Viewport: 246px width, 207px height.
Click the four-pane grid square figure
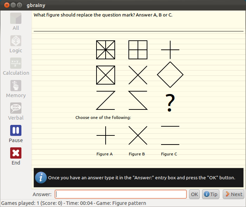138,50
